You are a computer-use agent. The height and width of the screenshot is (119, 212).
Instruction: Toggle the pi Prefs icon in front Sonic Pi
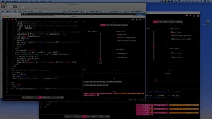click(143, 20)
